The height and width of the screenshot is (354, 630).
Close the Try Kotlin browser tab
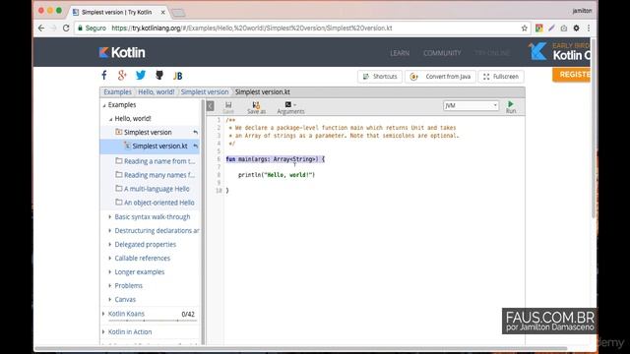click(162, 13)
